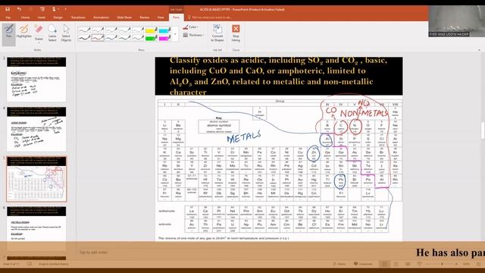Choose the cyan highlighter preset
Screen dimensions: 485x273
point(164,30)
